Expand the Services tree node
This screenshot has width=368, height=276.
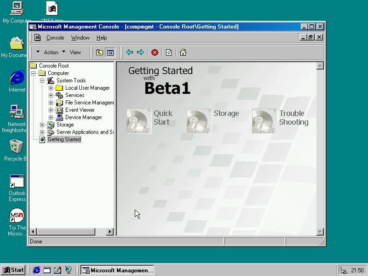[x=51, y=95]
